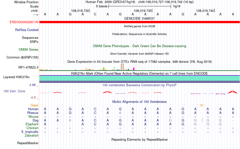Open the OMIM Genes track label
Image resolution: width=240 pixels, height=149 pixels.
pyautogui.click(x=28, y=49)
